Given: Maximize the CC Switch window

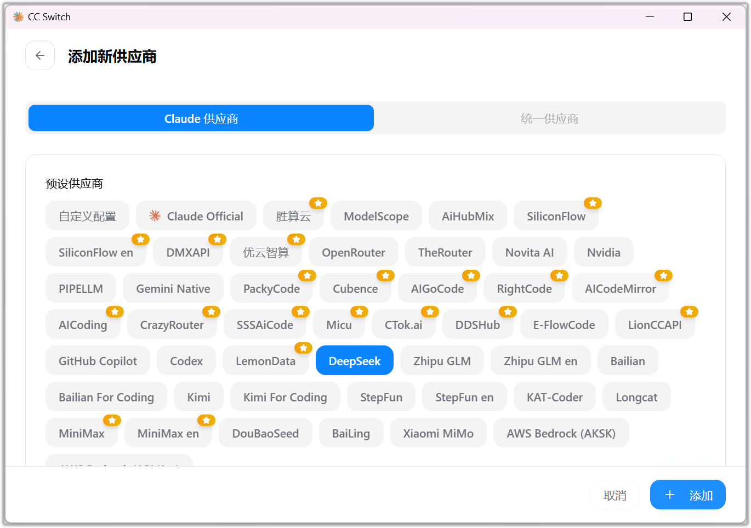Looking at the screenshot, I should (x=687, y=17).
